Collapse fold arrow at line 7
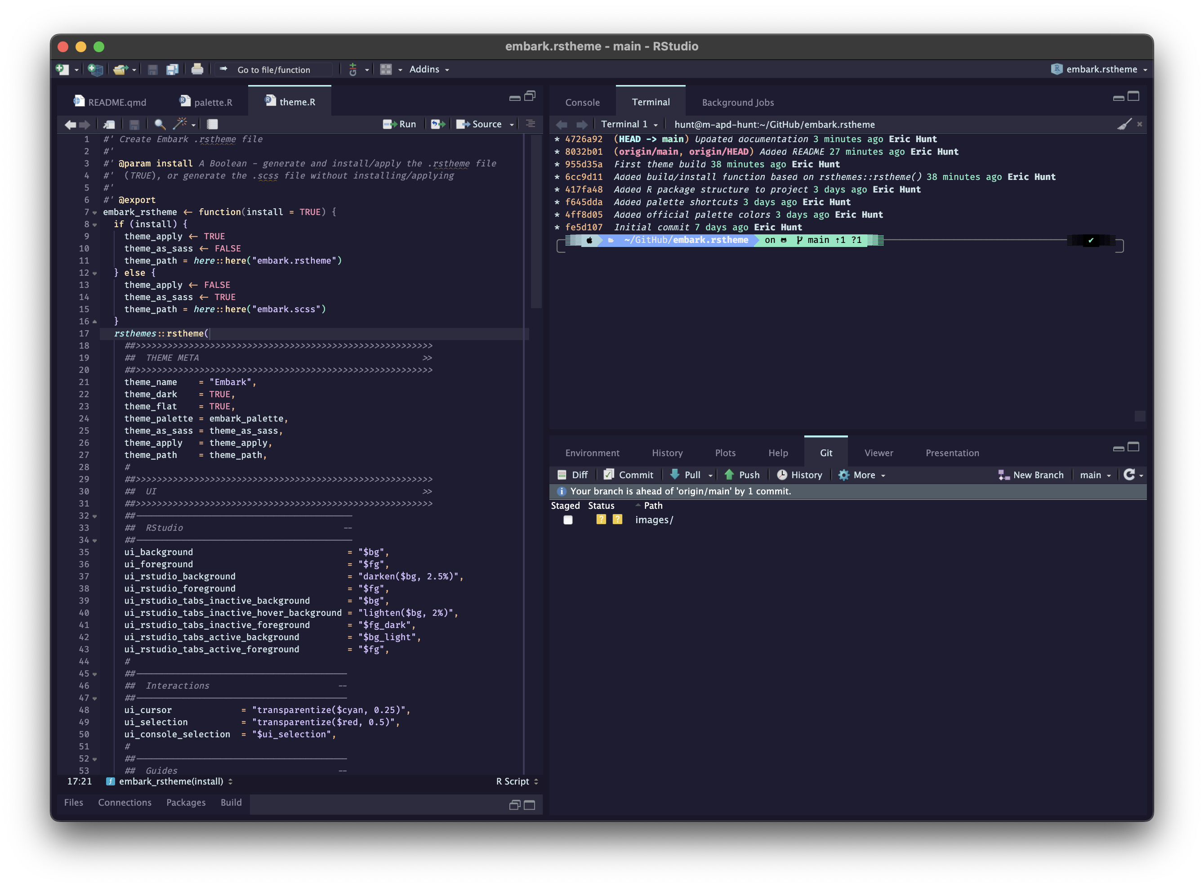The width and height of the screenshot is (1204, 888). [94, 212]
